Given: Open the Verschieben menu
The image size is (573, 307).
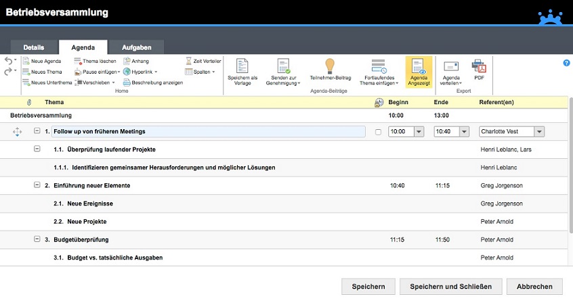Looking at the screenshot, I should pos(95,82).
